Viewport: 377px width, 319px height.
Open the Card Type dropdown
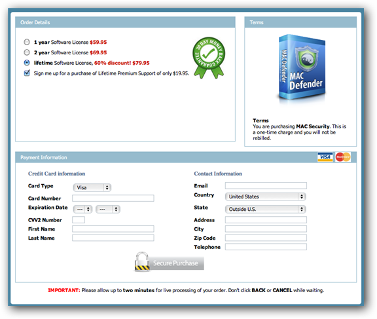pyautogui.click(x=92, y=187)
